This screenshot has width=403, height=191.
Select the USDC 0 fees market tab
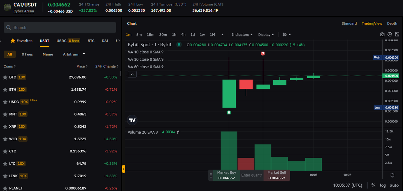coord(68,41)
